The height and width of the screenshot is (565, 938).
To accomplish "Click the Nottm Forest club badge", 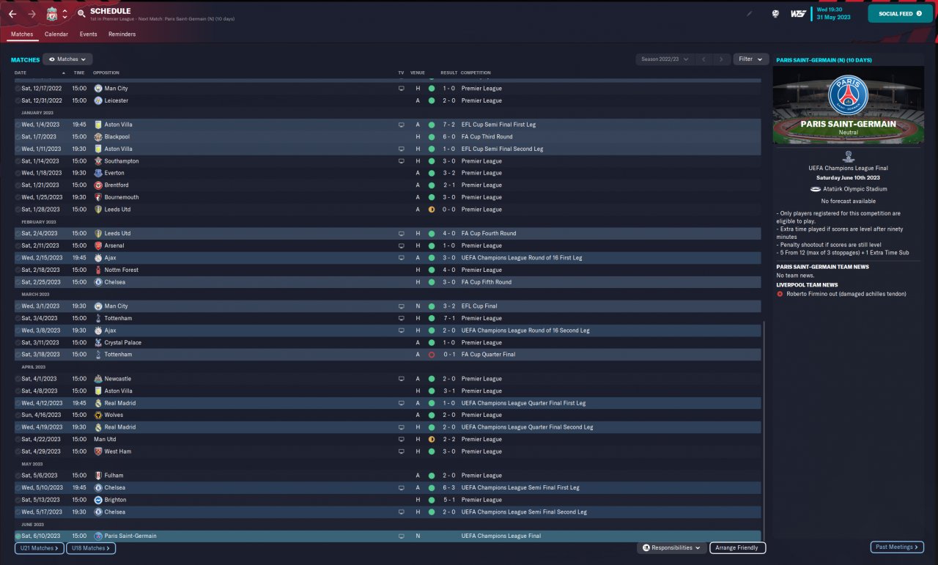I will [x=98, y=270].
